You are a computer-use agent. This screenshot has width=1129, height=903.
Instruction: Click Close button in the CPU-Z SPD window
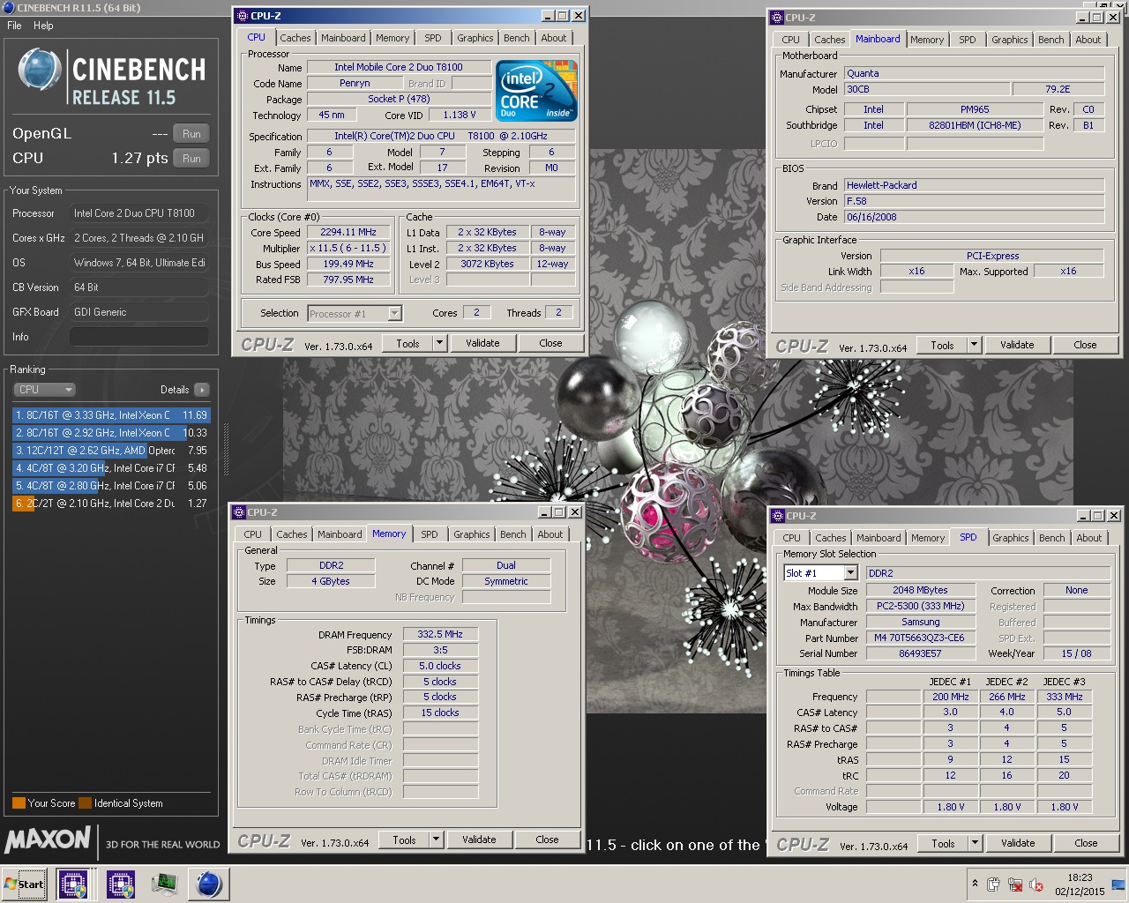[x=1086, y=844]
